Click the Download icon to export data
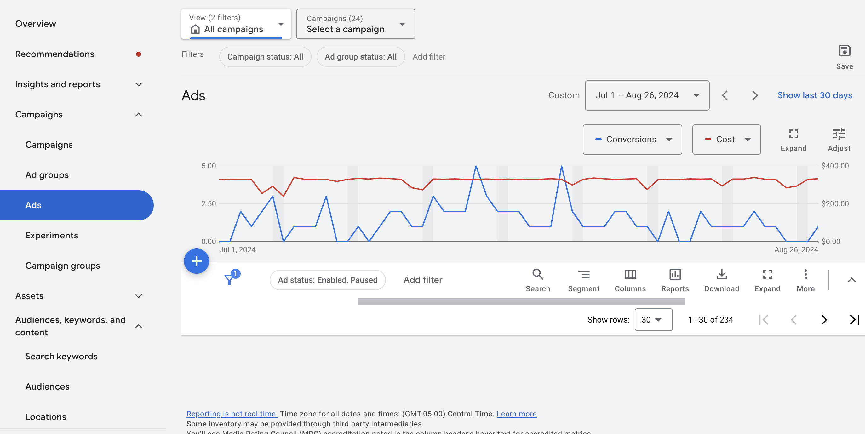This screenshot has width=865, height=434. coord(721,275)
